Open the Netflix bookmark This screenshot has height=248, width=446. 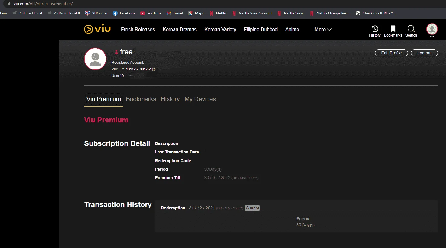[x=218, y=13]
